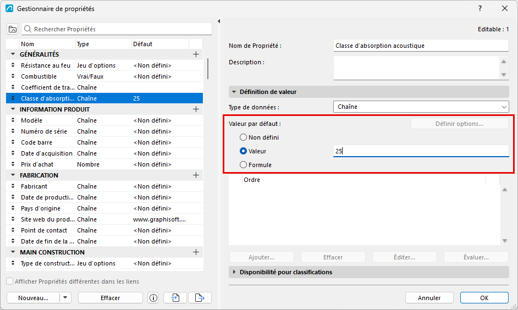The height and width of the screenshot is (310, 518).
Task: Click the Ordre column header
Action: (363, 180)
